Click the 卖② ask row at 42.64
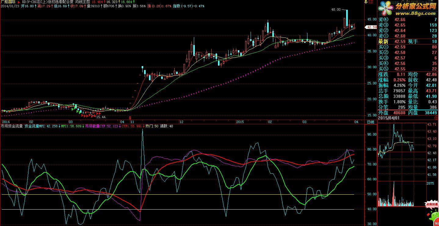 point(408,30)
